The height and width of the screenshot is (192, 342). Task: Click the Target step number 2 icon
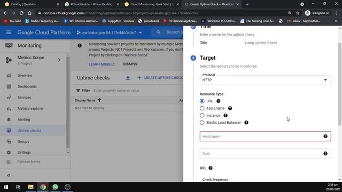pos(193,58)
